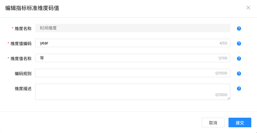Viewport: 257px width, 133px height.
Task: Click the 维度值编码 field label
Action: click(x=21, y=44)
